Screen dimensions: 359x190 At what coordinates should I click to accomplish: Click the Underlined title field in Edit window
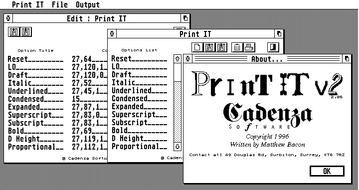pyautogui.click(x=36, y=91)
